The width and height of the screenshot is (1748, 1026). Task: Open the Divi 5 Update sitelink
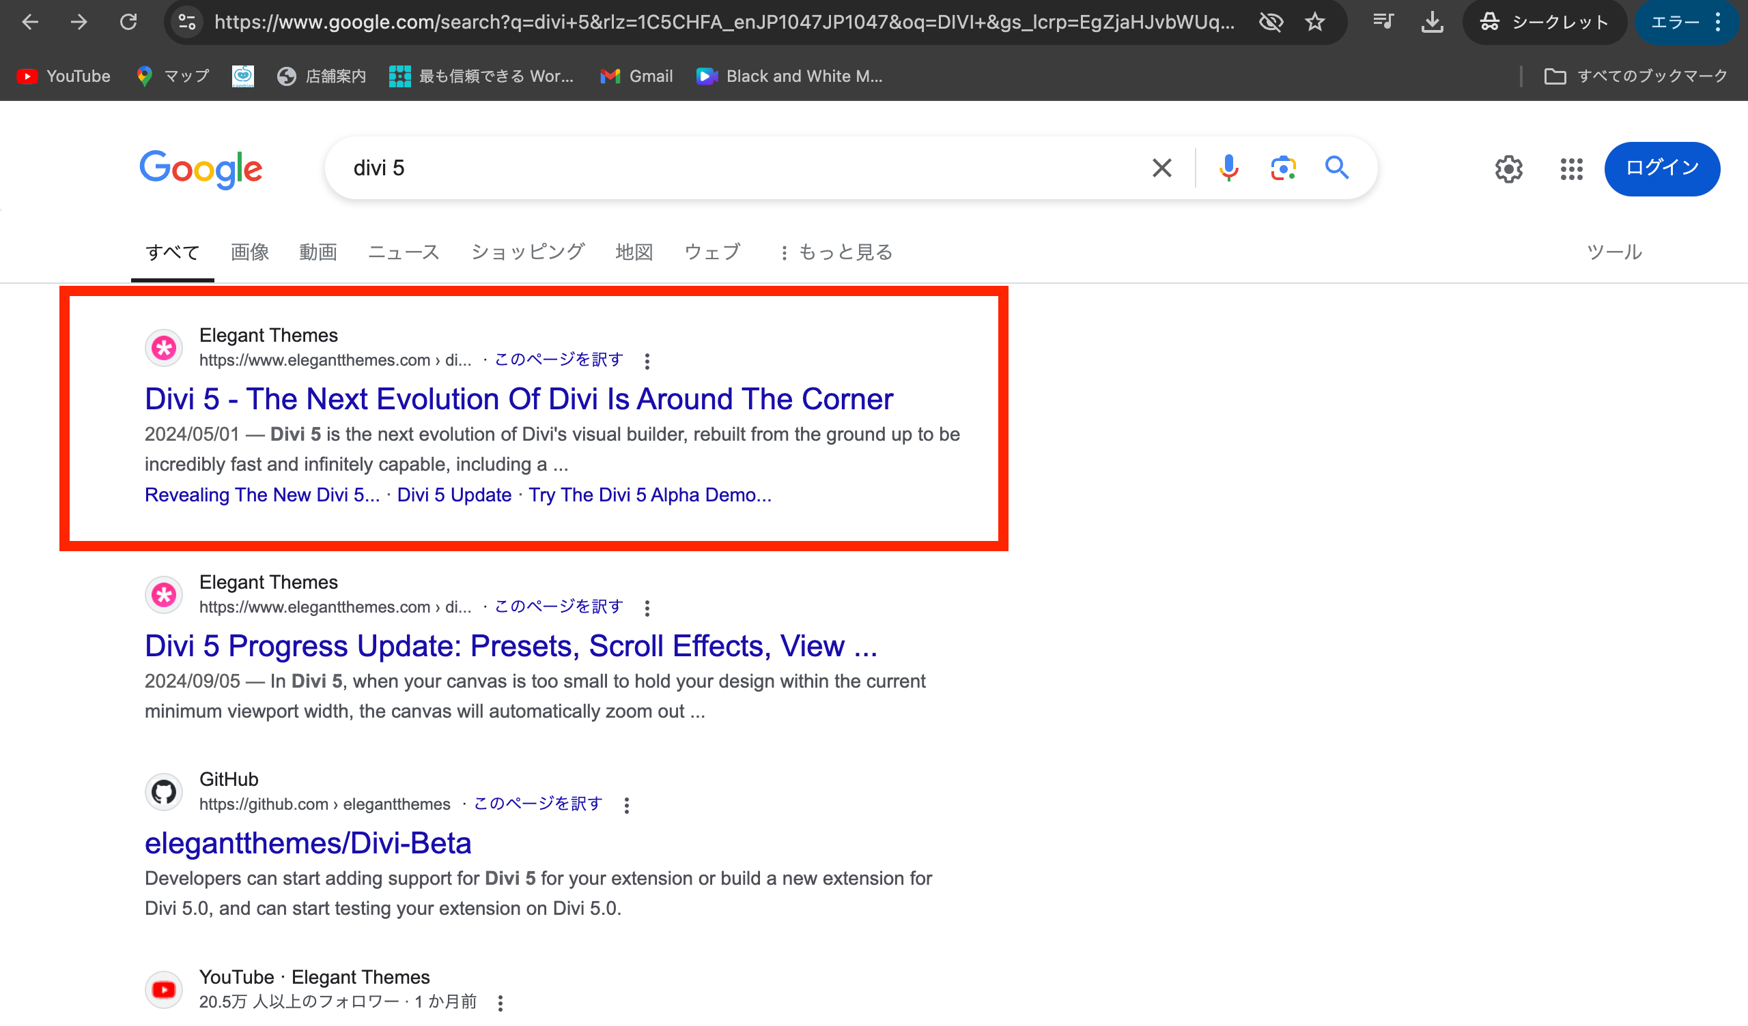coord(454,496)
